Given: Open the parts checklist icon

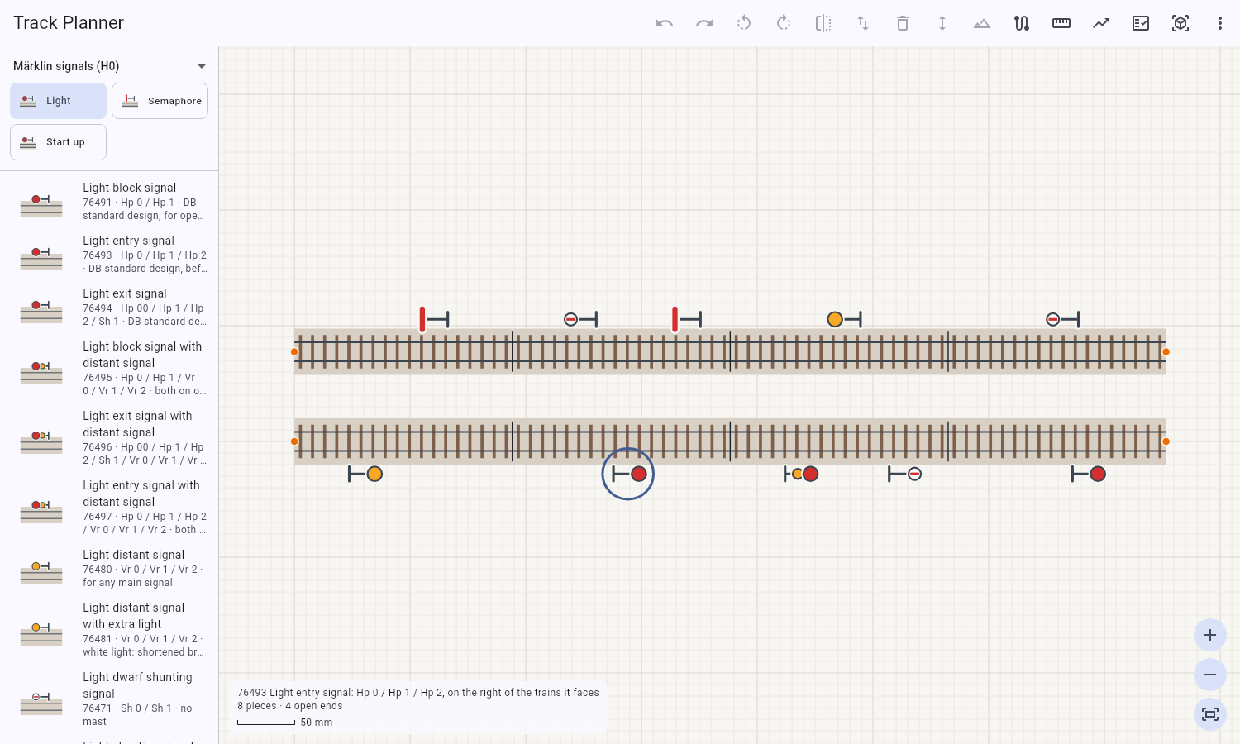Looking at the screenshot, I should pyautogui.click(x=1141, y=23).
